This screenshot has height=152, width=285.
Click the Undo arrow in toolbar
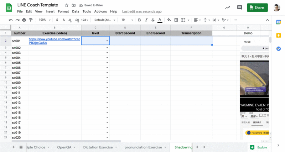pyautogui.click(x=11, y=20)
